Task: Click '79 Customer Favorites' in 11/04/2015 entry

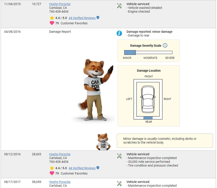Action: [71, 23]
